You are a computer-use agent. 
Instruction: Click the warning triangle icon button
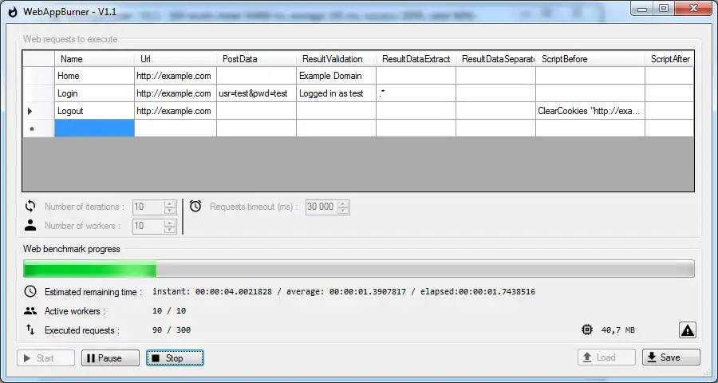[x=688, y=330]
